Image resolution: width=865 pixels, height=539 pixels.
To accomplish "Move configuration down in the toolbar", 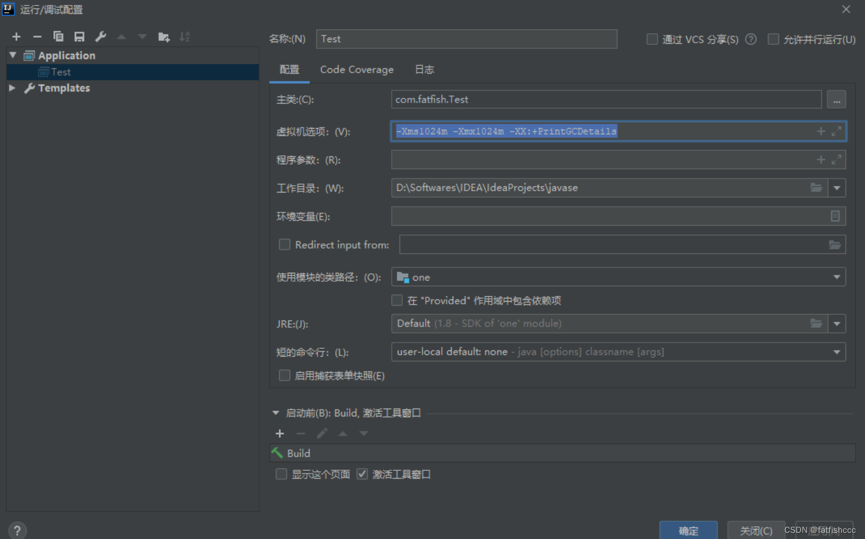I will pos(143,37).
